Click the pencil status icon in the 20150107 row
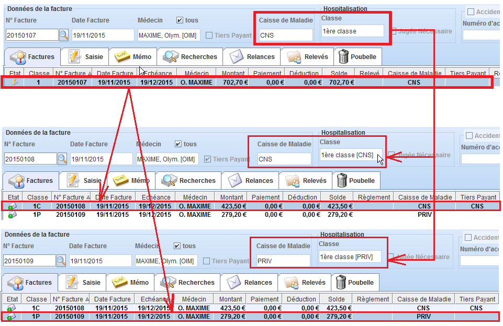This screenshot has width=503, height=326. tap(14, 82)
